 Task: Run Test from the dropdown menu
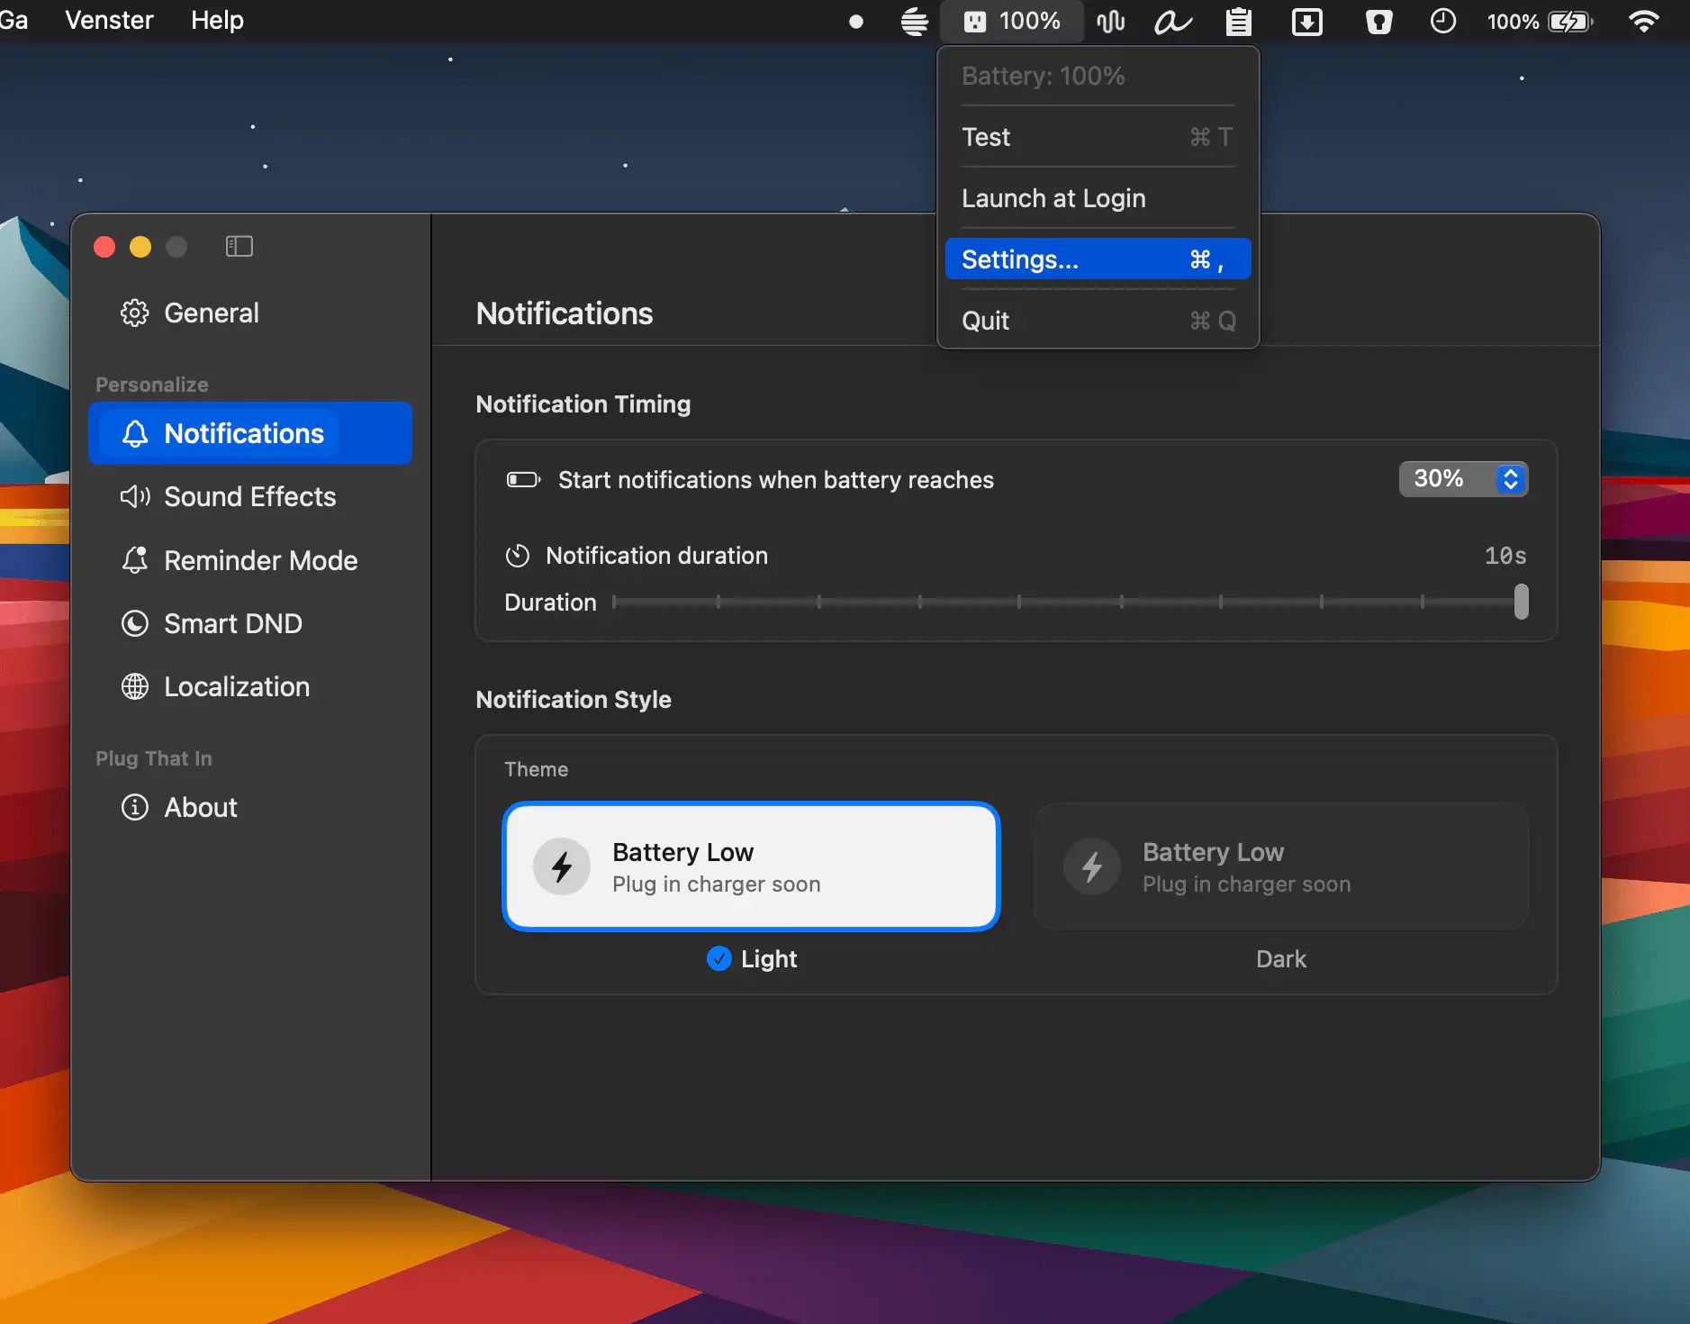(x=1098, y=137)
